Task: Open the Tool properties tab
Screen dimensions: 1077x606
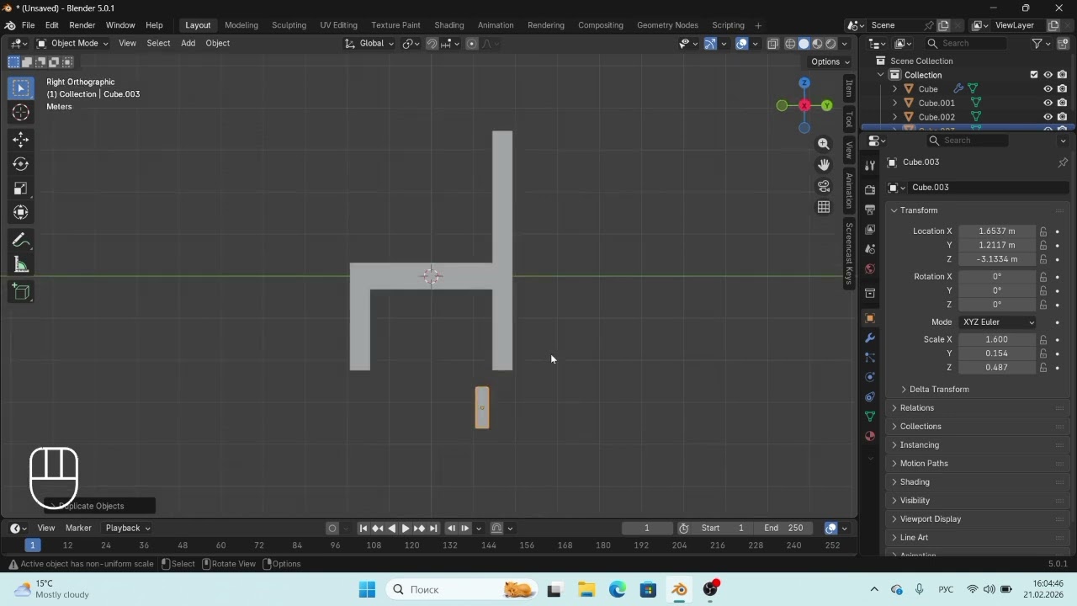Action: tap(870, 165)
